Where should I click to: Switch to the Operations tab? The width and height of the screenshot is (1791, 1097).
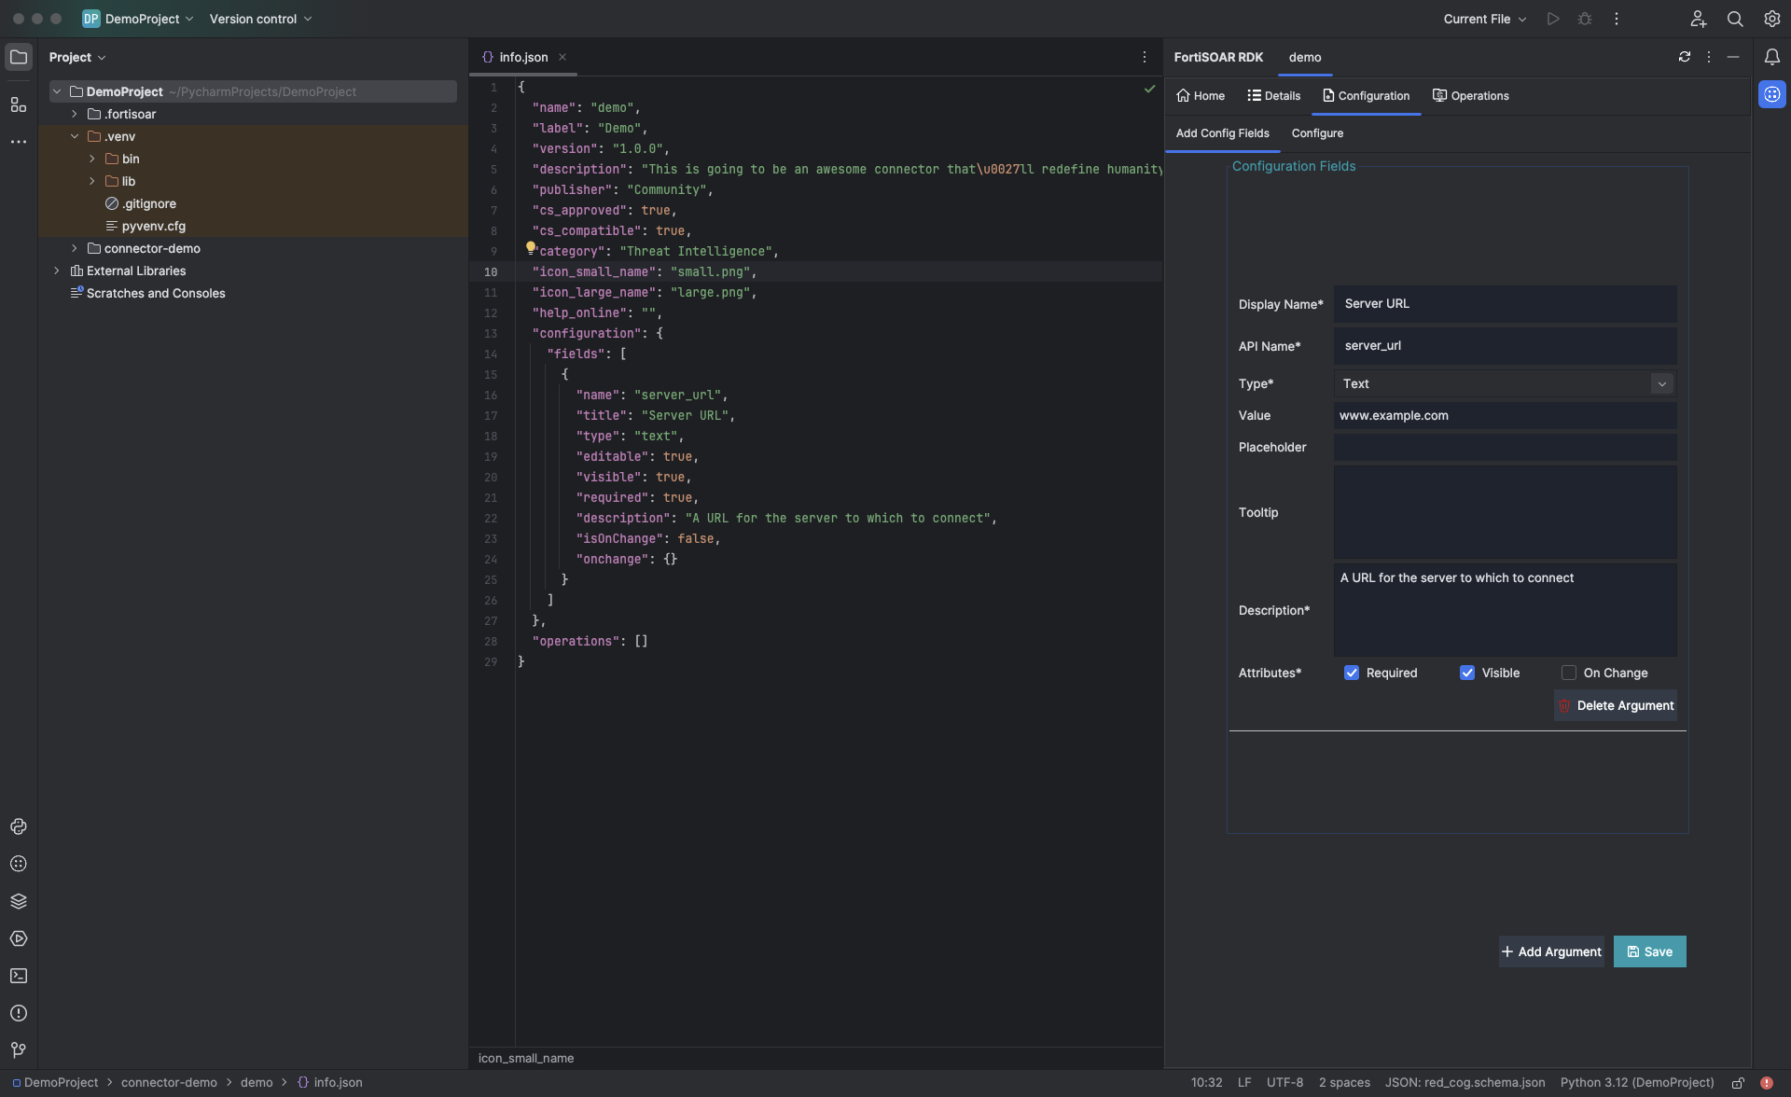[x=1471, y=96]
